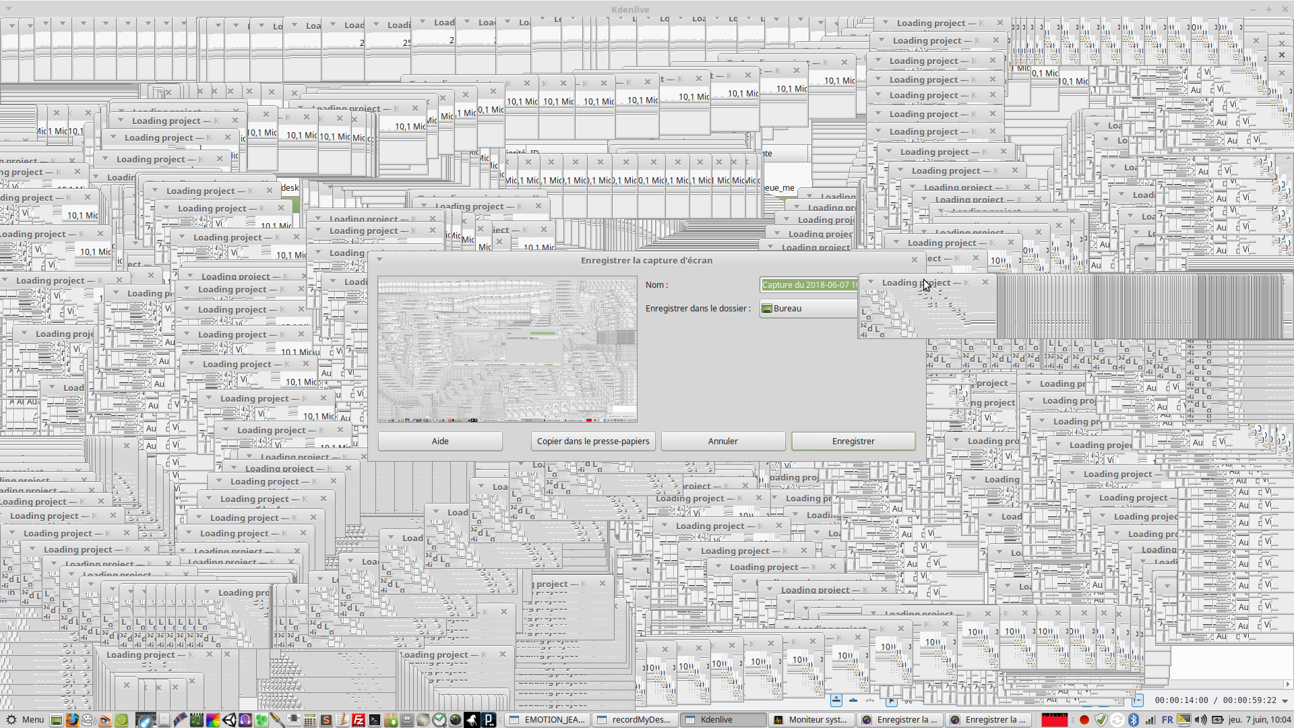Open the volume control tray icon

(1200, 719)
